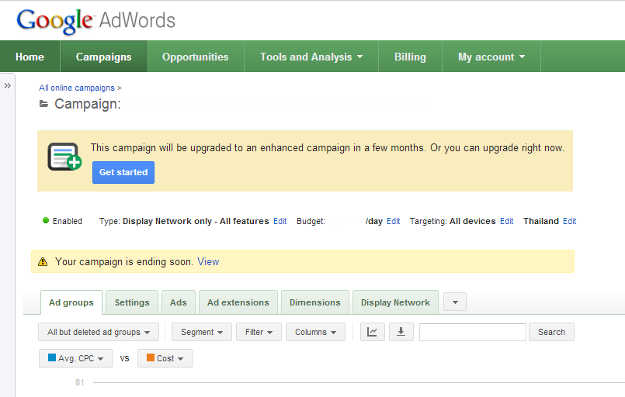
Task: Go to the Campaigns section
Action: (103, 57)
